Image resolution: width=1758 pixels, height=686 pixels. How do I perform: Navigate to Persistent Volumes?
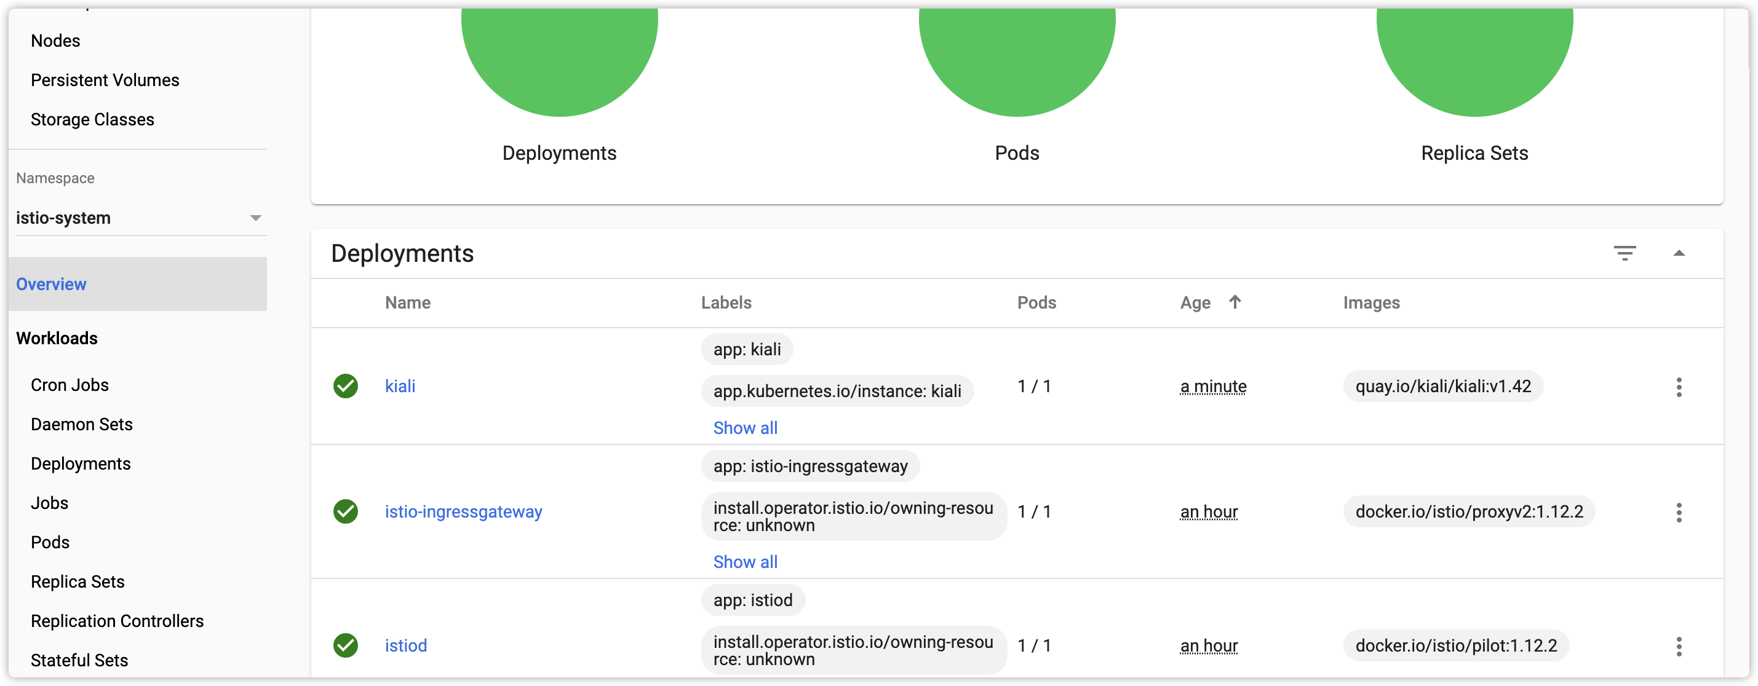pos(105,80)
